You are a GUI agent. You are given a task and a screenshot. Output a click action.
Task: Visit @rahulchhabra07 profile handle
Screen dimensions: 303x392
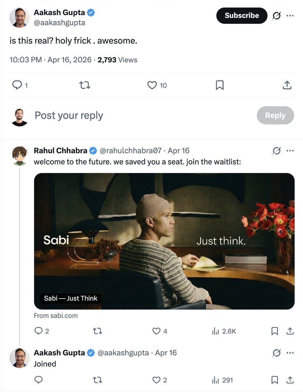[x=131, y=151]
